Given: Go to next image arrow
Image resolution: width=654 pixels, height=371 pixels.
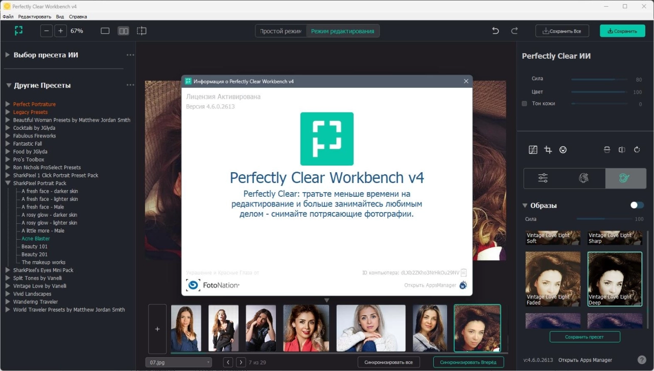Looking at the screenshot, I should (x=241, y=362).
